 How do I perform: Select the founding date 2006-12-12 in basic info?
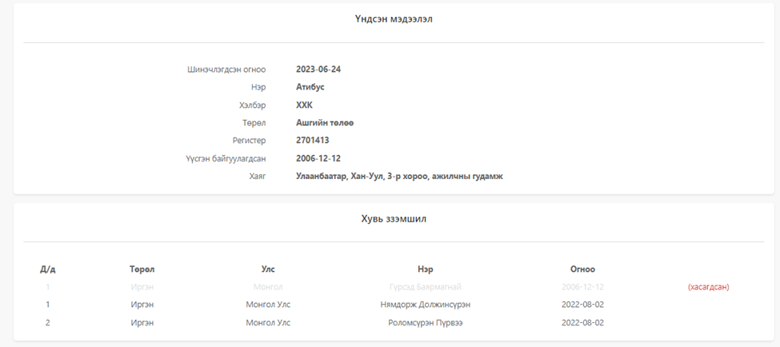(318, 158)
